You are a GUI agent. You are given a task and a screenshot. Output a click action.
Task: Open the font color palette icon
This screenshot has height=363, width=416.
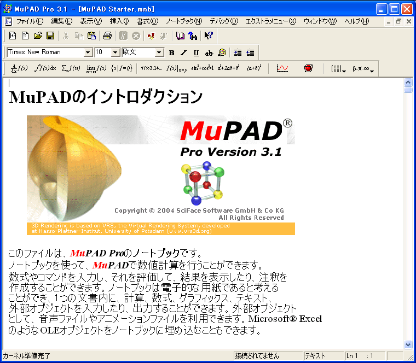(x=222, y=52)
